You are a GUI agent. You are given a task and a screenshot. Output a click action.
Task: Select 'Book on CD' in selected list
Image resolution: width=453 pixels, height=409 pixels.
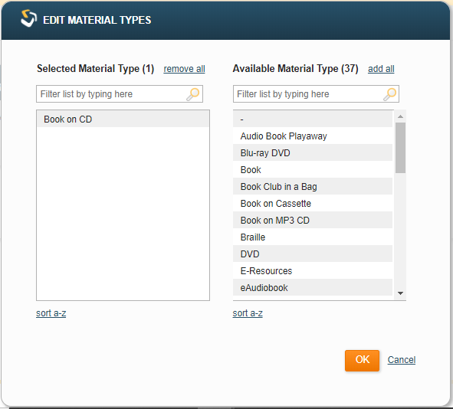tap(123, 119)
